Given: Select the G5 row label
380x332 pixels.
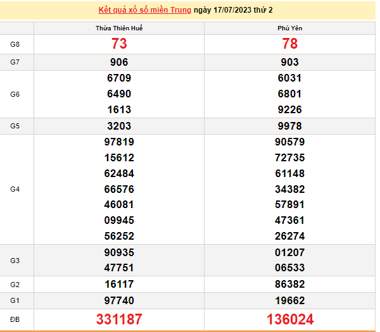Looking at the screenshot, I should 15,126.
